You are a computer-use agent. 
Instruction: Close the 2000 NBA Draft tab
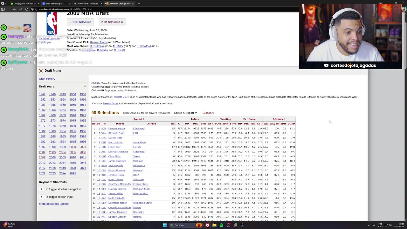point(133,3)
